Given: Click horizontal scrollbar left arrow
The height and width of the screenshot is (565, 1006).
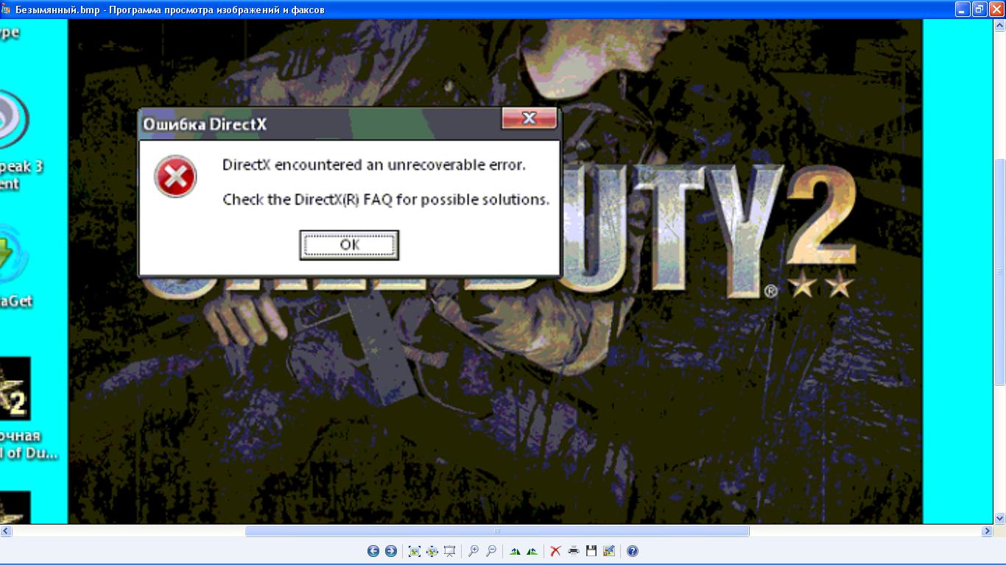Looking at the screenshot, I should point(5,531).
